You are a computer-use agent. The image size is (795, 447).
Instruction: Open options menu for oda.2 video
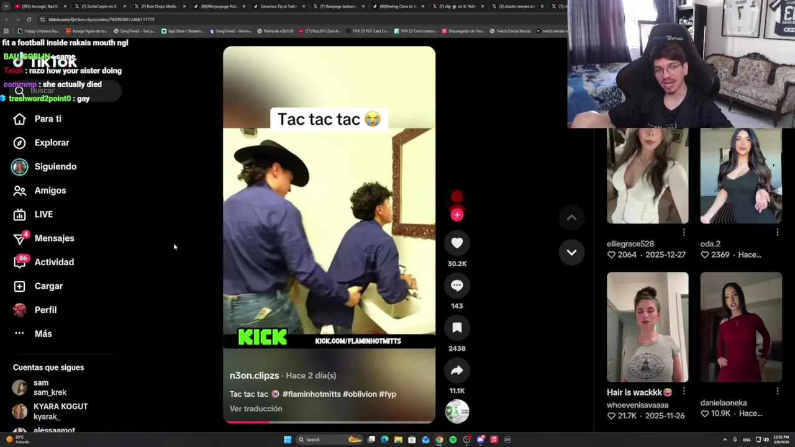tap(777, 232)
